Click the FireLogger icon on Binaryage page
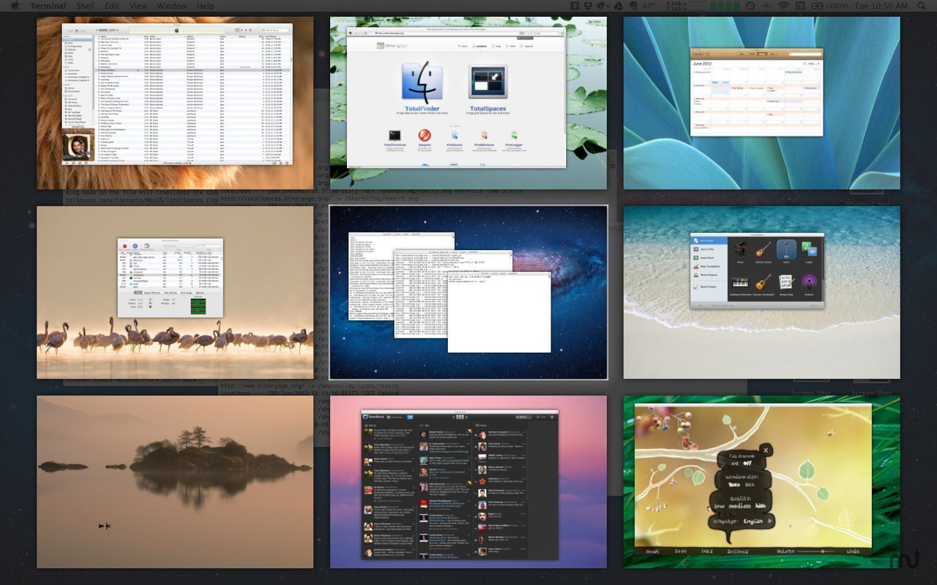 tap(515, 135)
